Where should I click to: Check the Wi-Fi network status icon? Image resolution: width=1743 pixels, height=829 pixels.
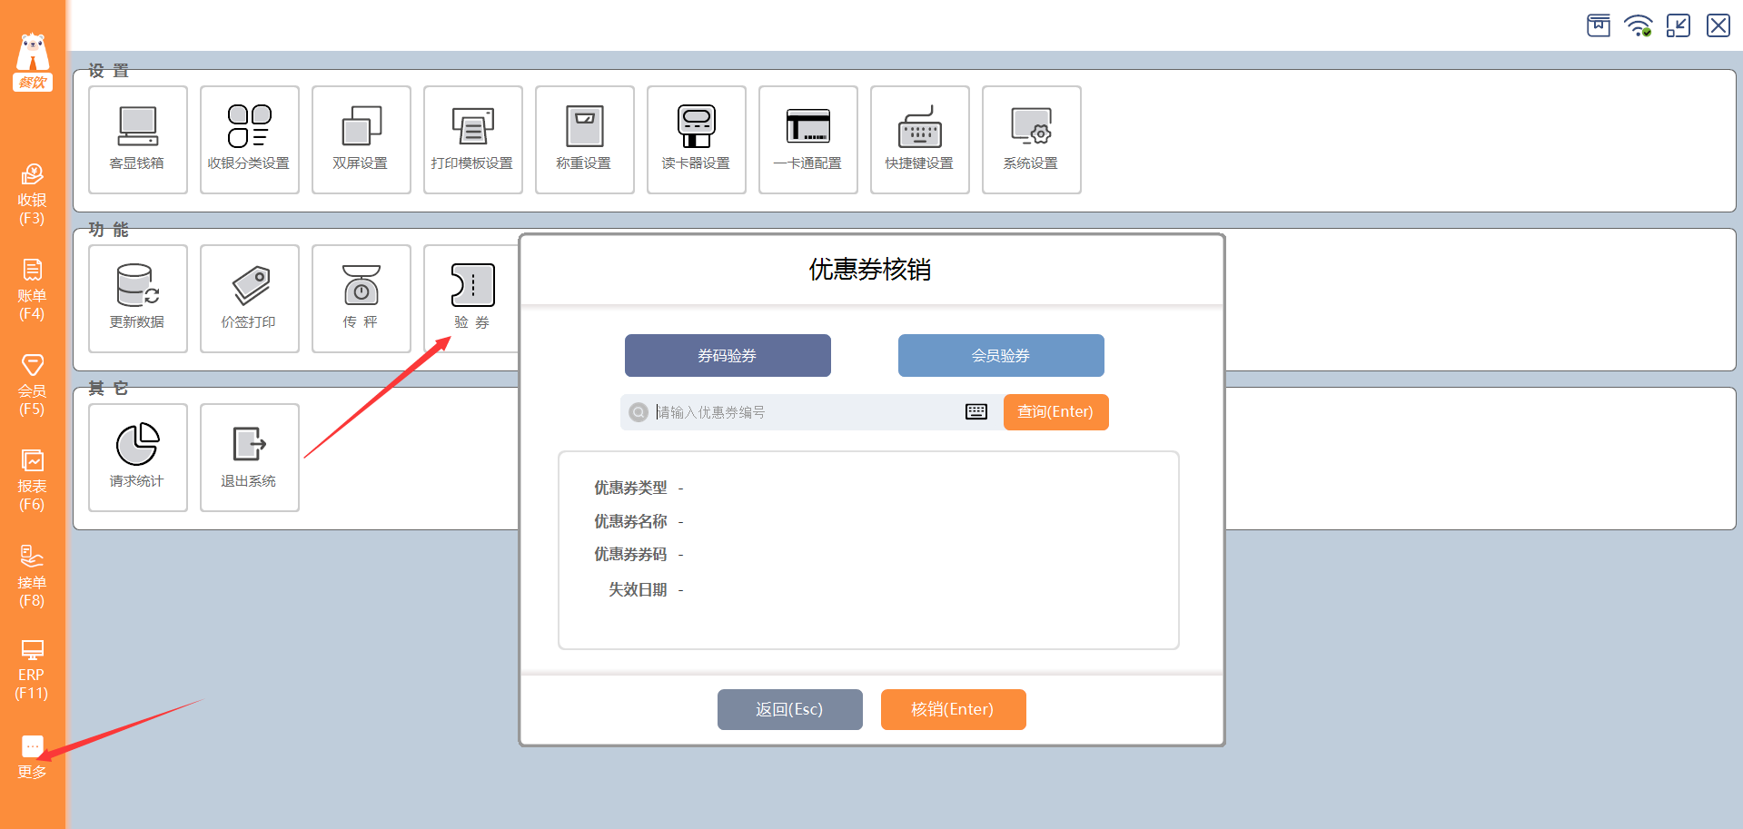pos(1639,25)
